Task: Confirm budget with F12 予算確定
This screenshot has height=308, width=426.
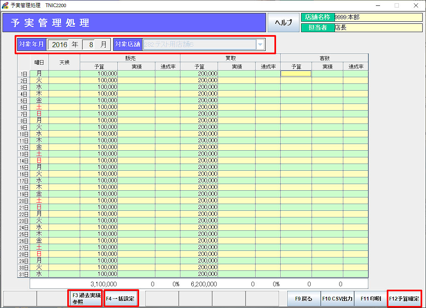Action: click(404, 299)
